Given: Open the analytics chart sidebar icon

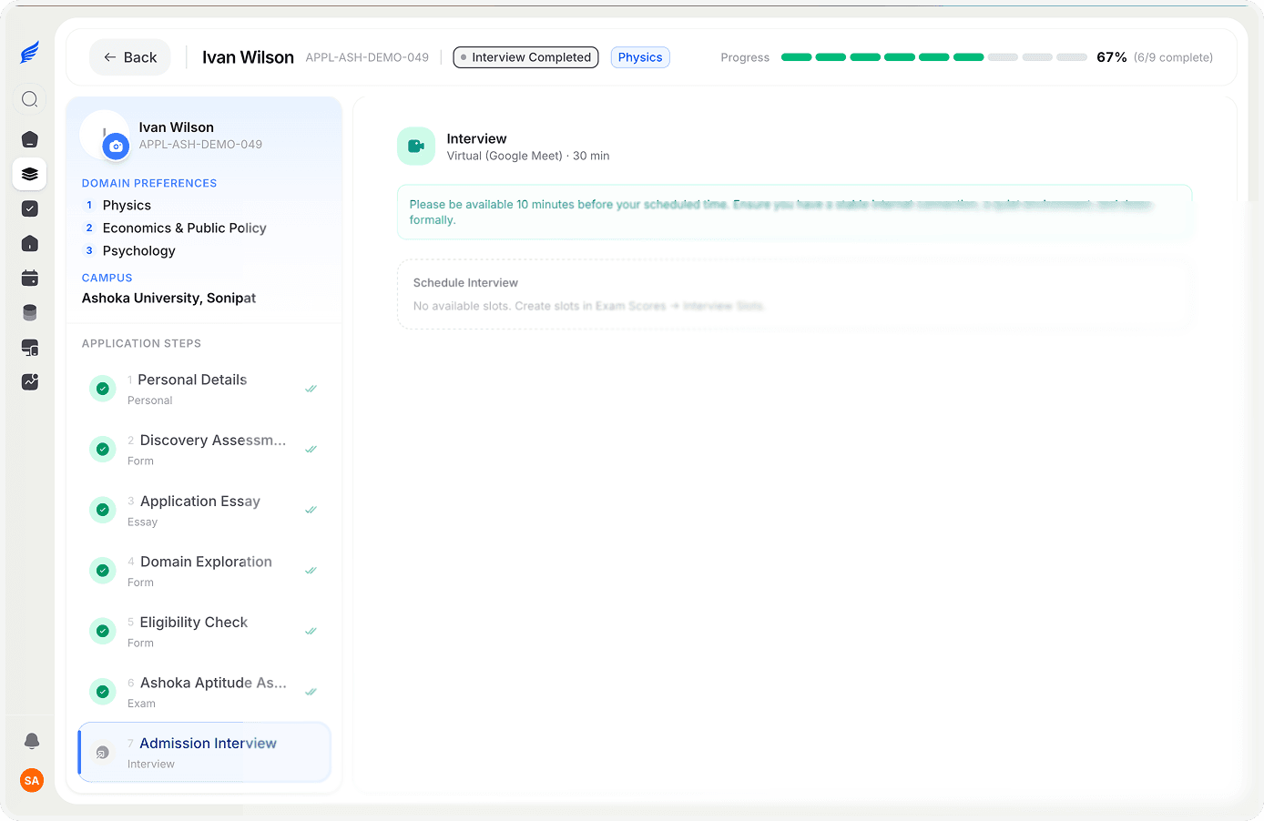Looking at the screenshot, I should coord(30,381).
